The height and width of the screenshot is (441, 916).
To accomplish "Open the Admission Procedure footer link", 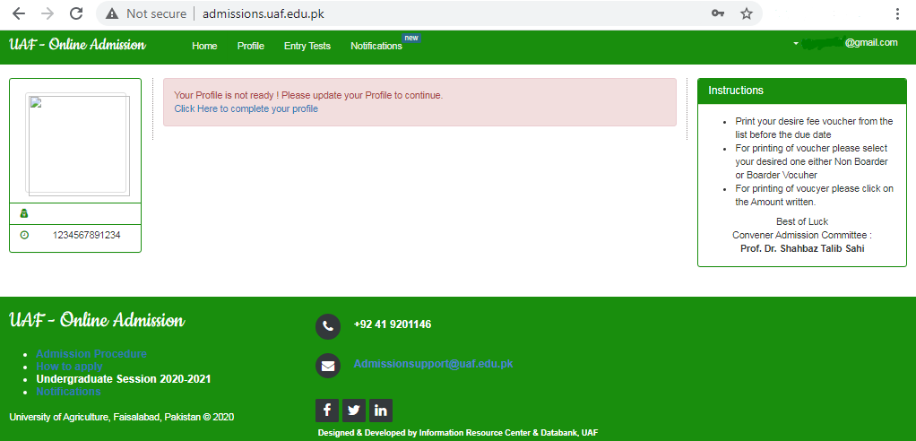I will [x=91, y=354].
